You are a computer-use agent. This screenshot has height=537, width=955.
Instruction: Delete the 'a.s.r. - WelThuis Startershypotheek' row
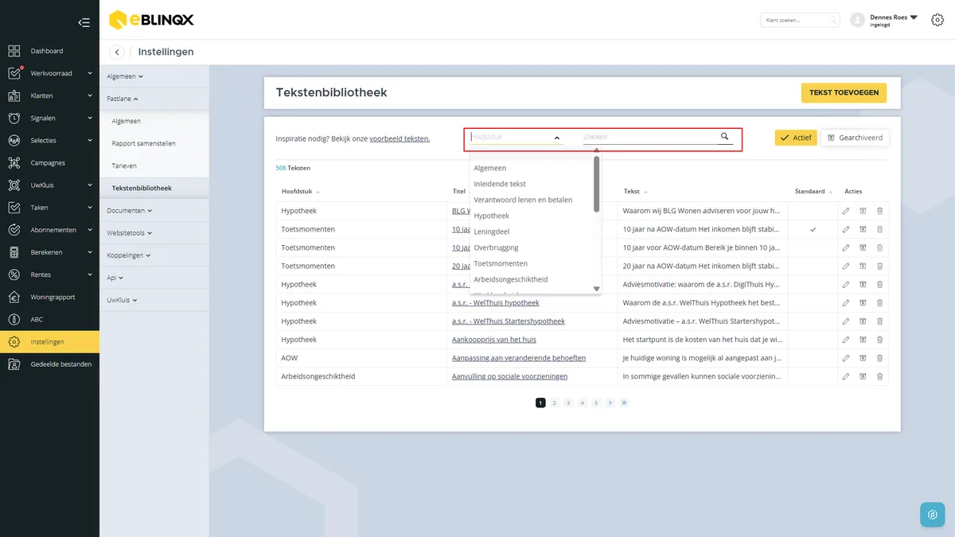tap(879, 321)
